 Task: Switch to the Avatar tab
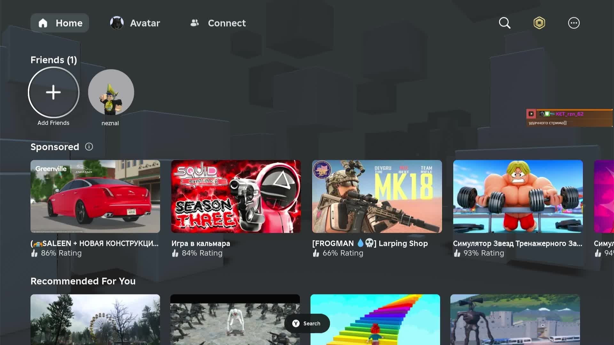tap(135, 23)
